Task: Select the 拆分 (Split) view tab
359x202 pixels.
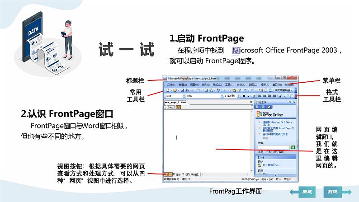Action: 177,174
